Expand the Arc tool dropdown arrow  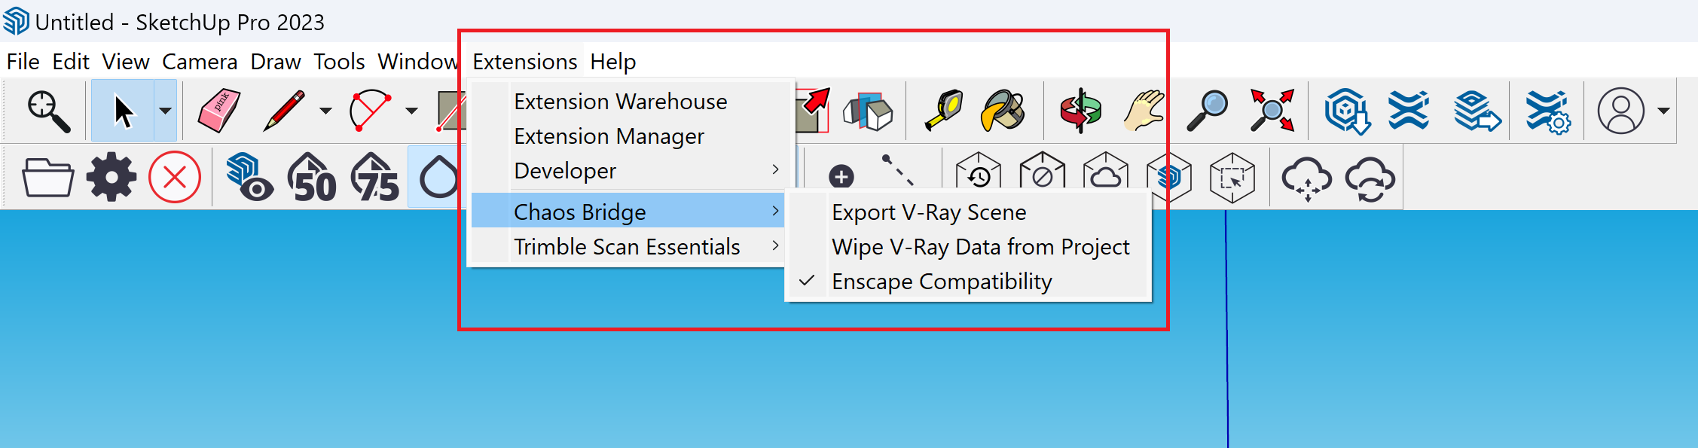tap(411, 111)
